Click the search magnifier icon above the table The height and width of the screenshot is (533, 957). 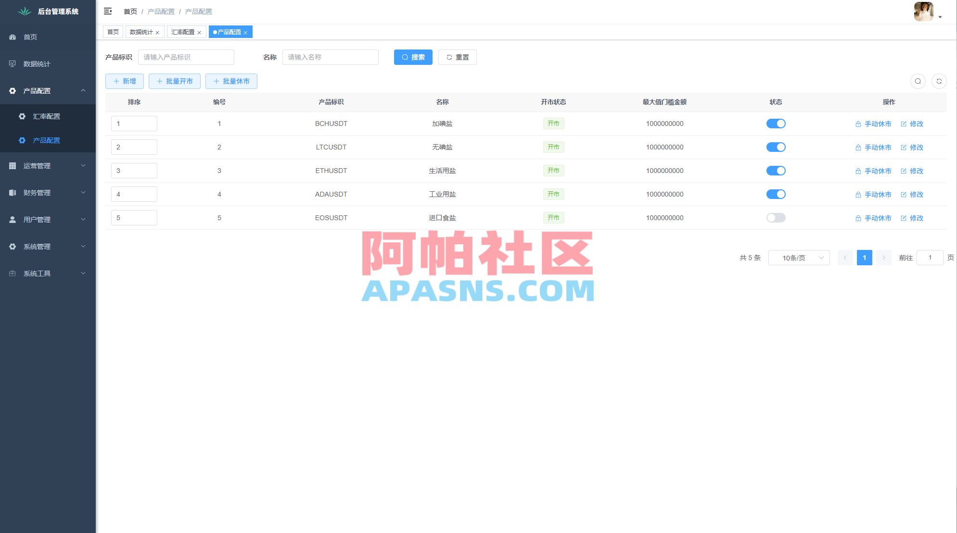918,81
